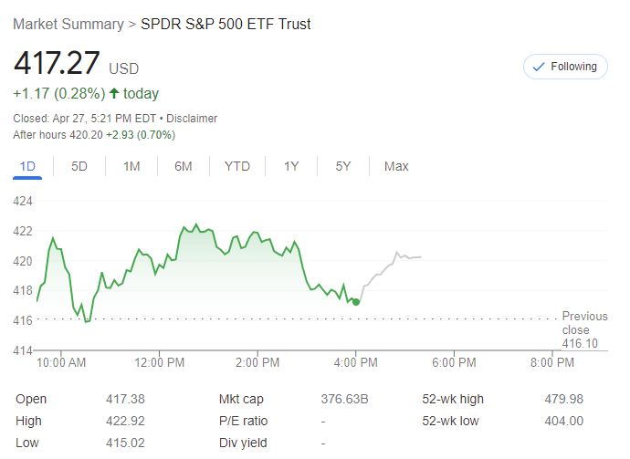Screen dimensions: 630x459
Task: Open the YTD chart view
Action: click(x=237, y=166)
